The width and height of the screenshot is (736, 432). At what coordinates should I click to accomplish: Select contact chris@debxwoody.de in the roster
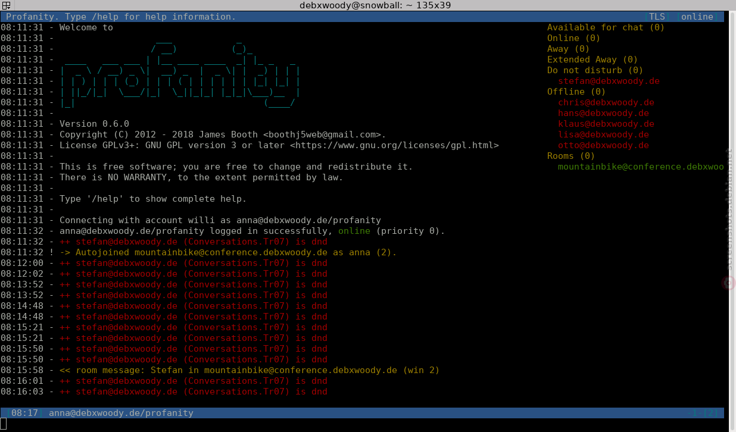tap(606, 102)
